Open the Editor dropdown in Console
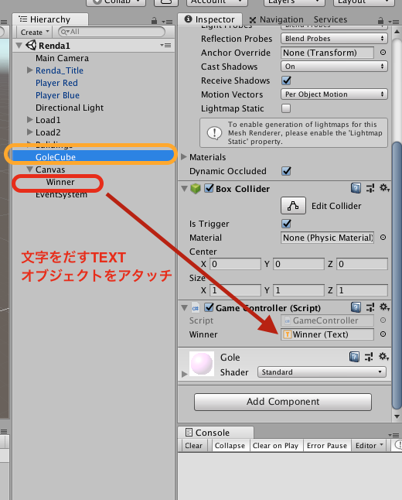 pos(369,446)
